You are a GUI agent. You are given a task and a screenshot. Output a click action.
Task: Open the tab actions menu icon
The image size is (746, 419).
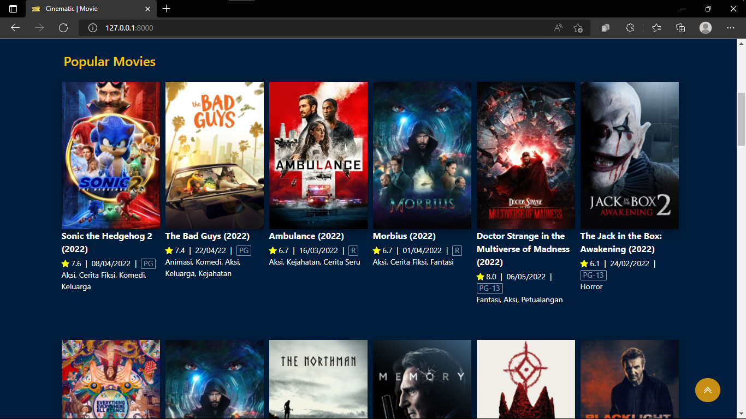point(13,9)
